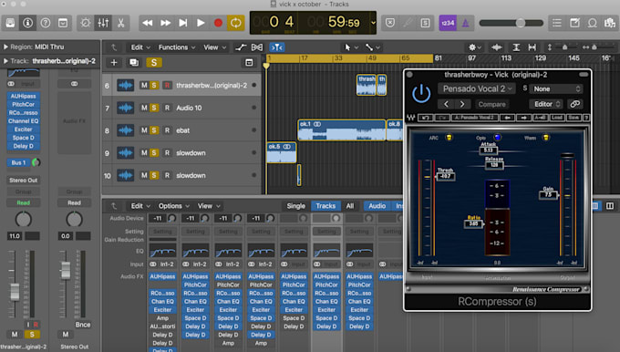Switch mixer to All view
The image size is (620, 352).
(350, 206)
